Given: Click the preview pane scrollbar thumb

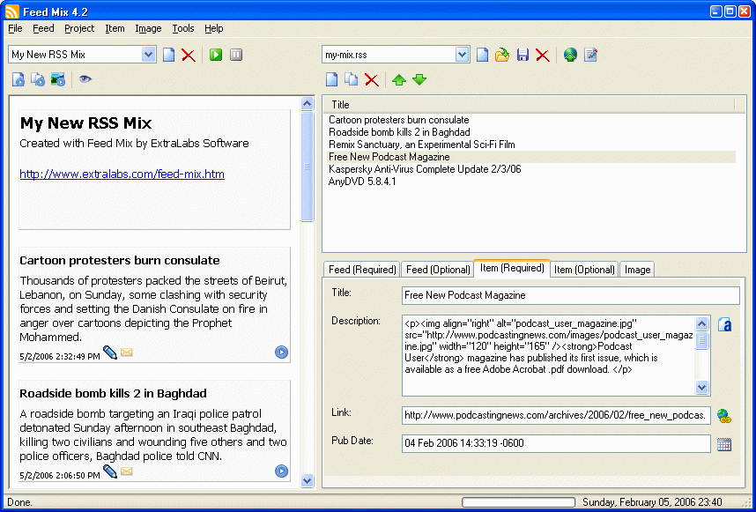Looking at the screenshot, I should click(308, 167).
